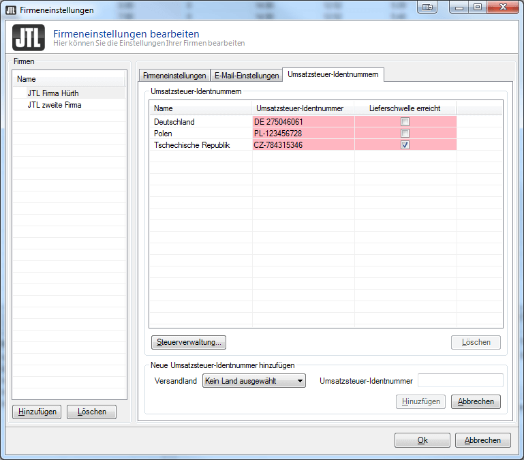
Task: Click the PL-123456728 cell
Action: pos(303,134)
